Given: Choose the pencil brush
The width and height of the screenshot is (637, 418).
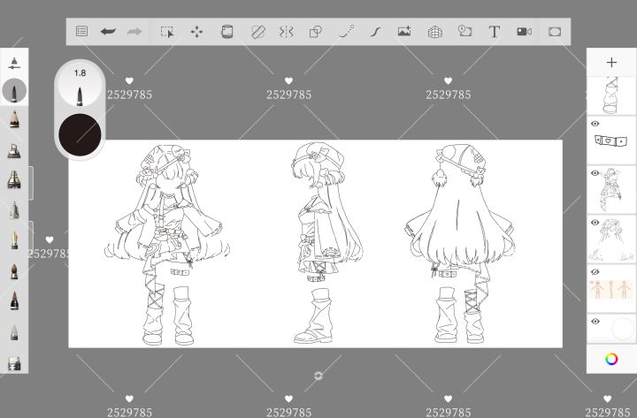Looking at the screenshot, I should point(14,119).
